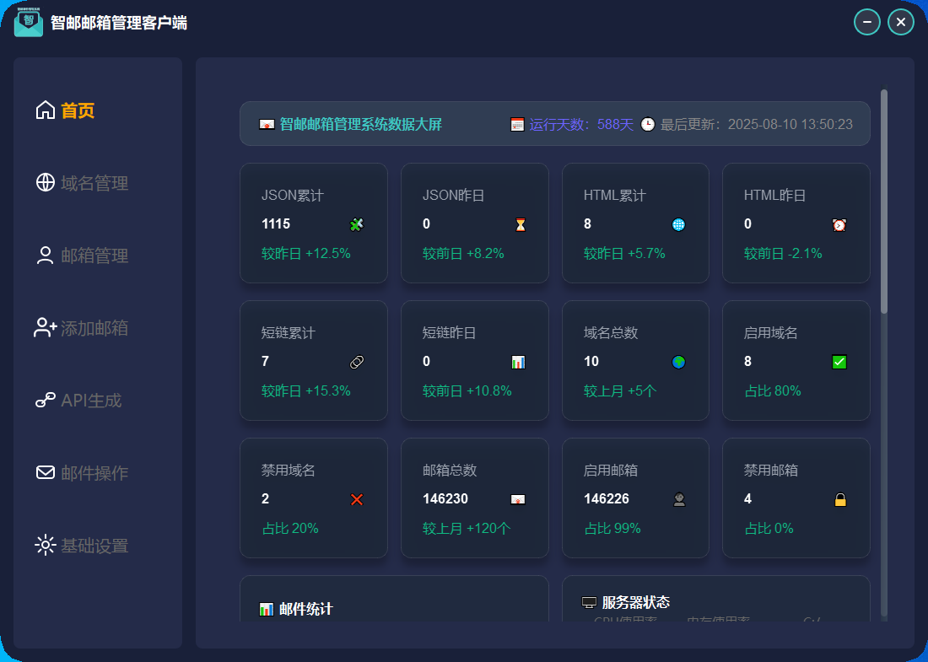
Task: Select 基础设置 in the sidebar
Action: pos(94,545)
